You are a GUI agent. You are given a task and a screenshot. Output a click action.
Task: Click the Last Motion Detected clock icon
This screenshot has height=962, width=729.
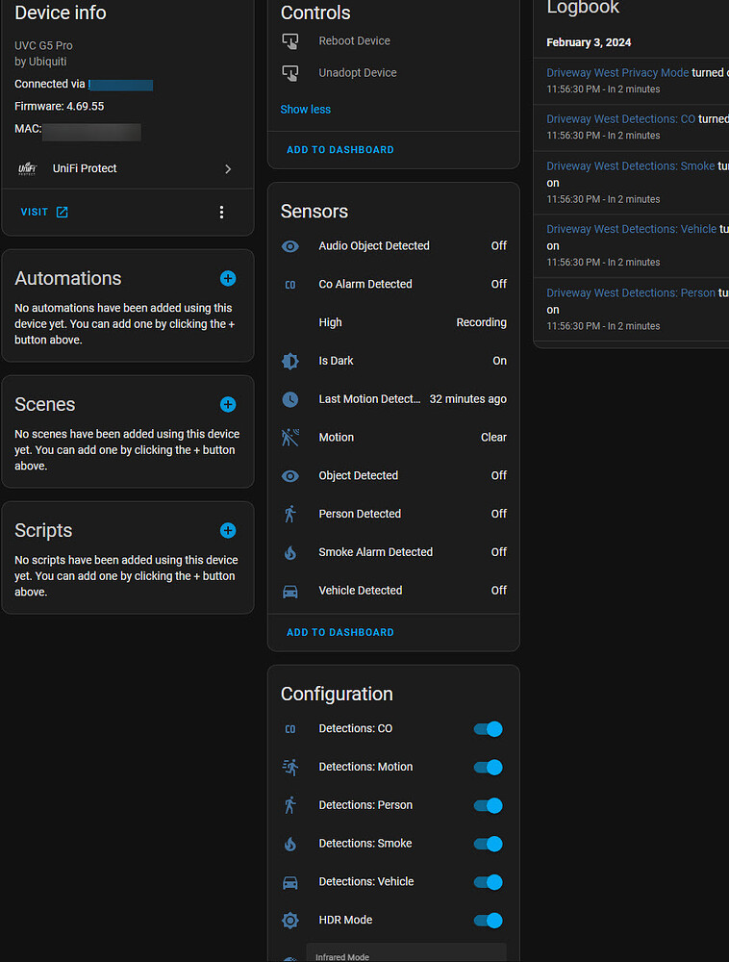tap(290, 399)
